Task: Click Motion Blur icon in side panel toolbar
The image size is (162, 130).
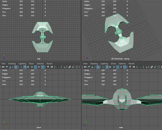Action: tap(134, 67)
